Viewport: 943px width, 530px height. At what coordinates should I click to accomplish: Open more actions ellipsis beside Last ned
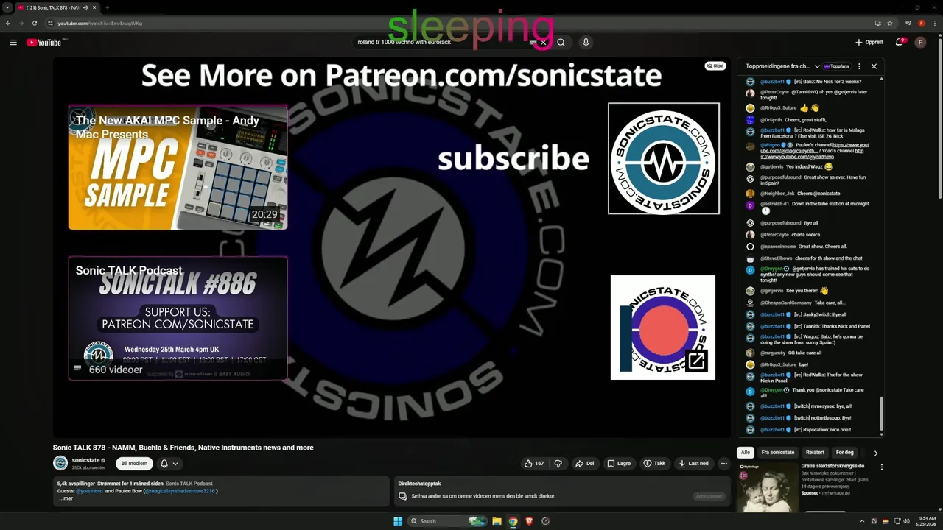click(x=723, y=464)
